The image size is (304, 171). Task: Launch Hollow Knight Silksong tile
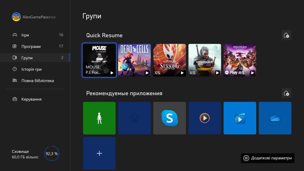(170, 60)
